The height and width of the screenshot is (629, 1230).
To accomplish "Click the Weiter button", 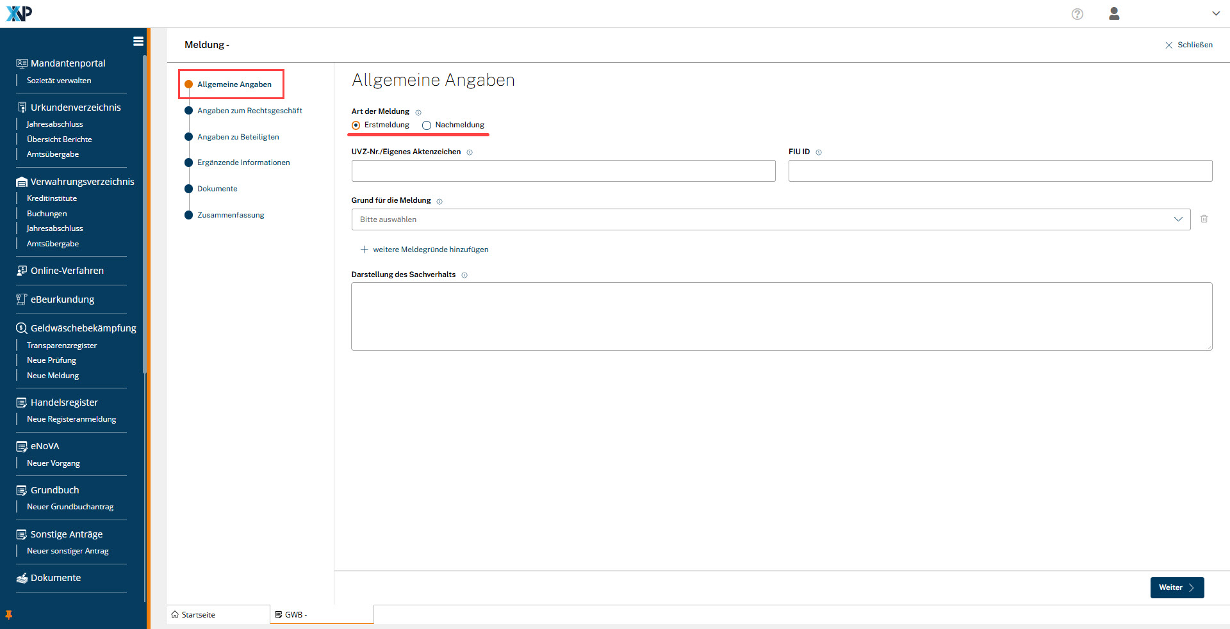I will point(1176,587).
